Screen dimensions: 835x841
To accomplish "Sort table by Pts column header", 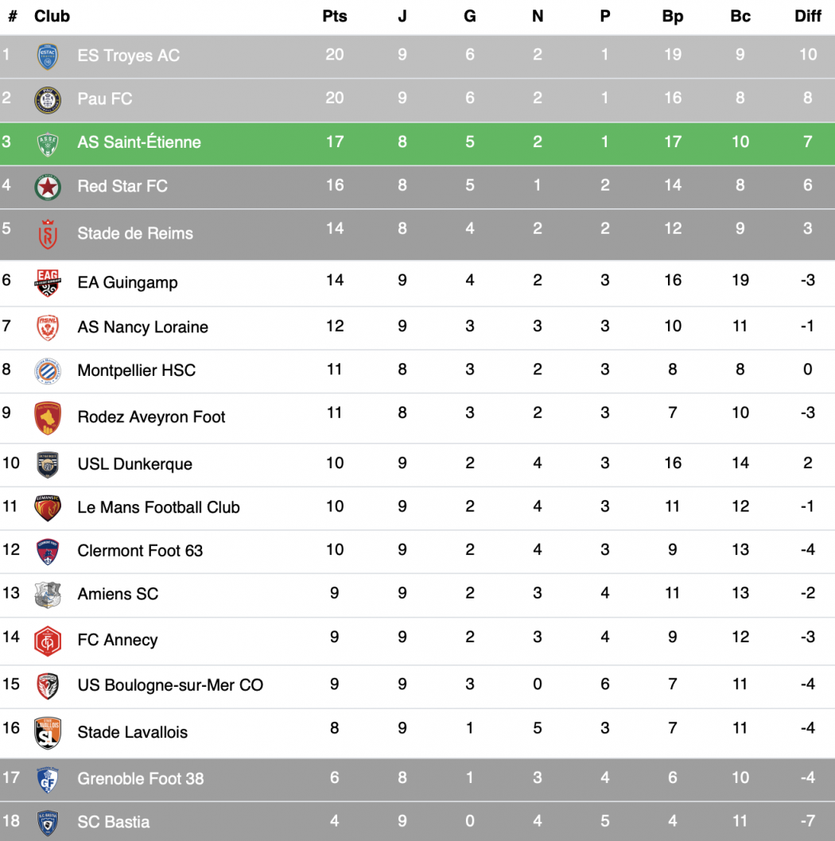I will (335, 16).
